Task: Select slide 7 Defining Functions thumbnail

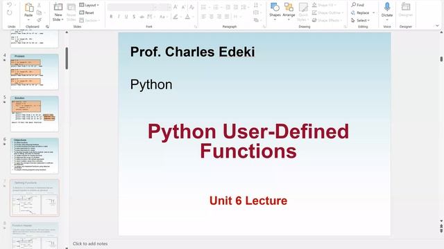Action: click(35, 198)
